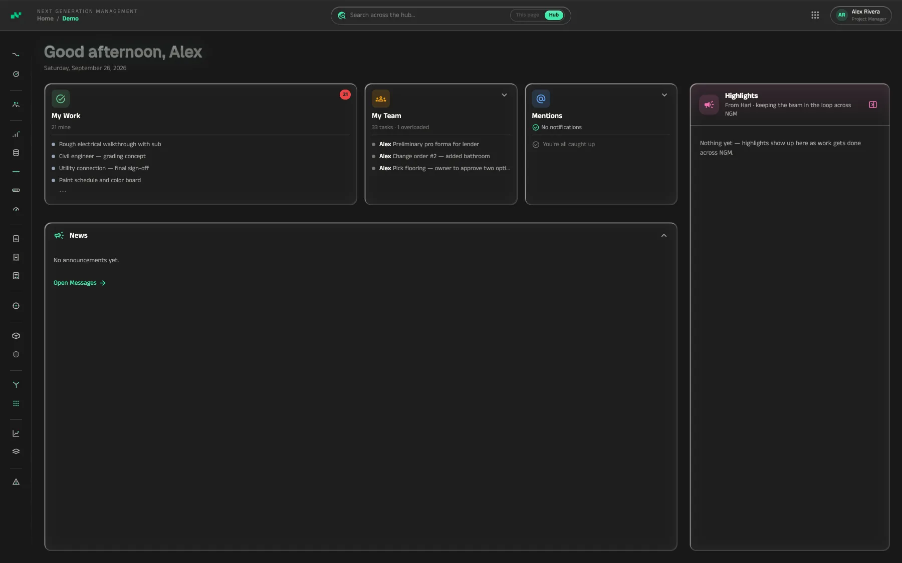
Task: Open 'Rough electrical walkthrough with sub' task
Action: (x=110, y=144)
